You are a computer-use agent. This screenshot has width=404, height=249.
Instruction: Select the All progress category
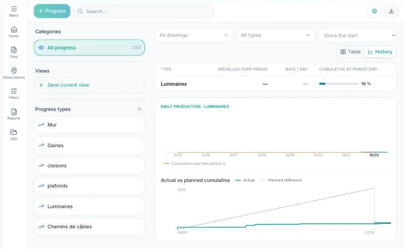[89, 47]
